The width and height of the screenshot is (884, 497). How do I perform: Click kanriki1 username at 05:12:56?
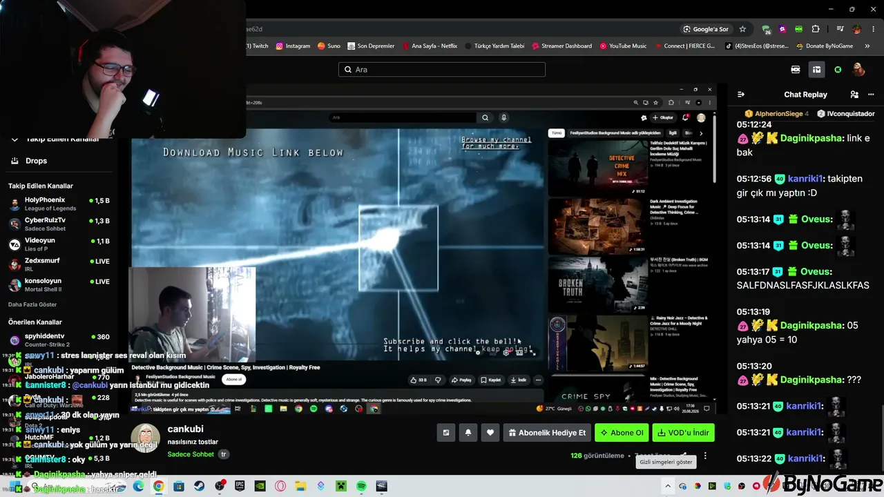click(x=805, y=179)
